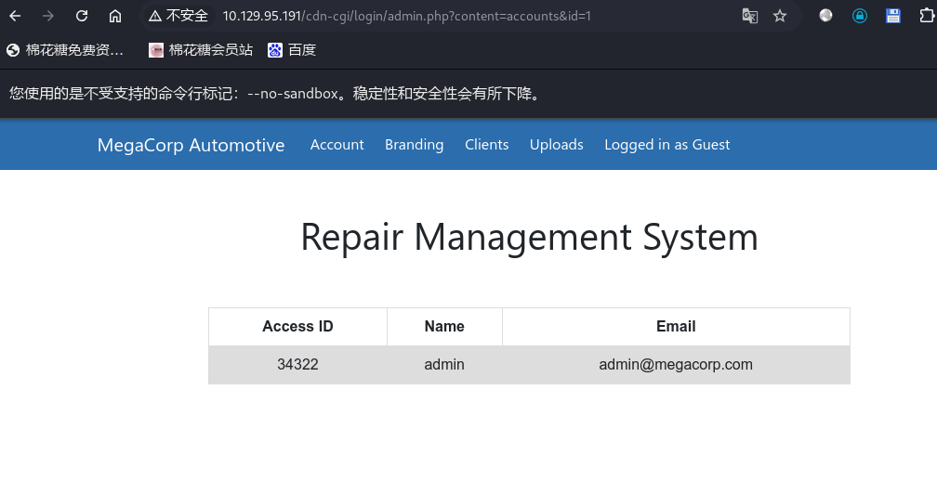Click the MegaCorp Automotive brand link

pyautogui.click(x=191, y=145)
